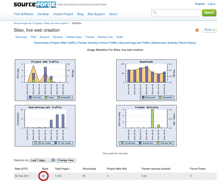The image size is (217, 181).
Task: Click the Hits/day legend swatch
Action: coord(30,97)
